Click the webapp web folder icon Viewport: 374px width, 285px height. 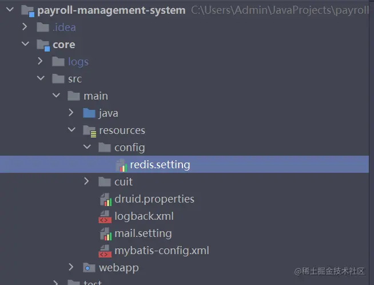89,268
